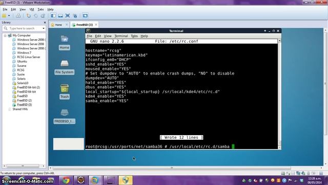Open the Terminal Edit menu
Screen dimensions: 328x185
coord(98,36)
